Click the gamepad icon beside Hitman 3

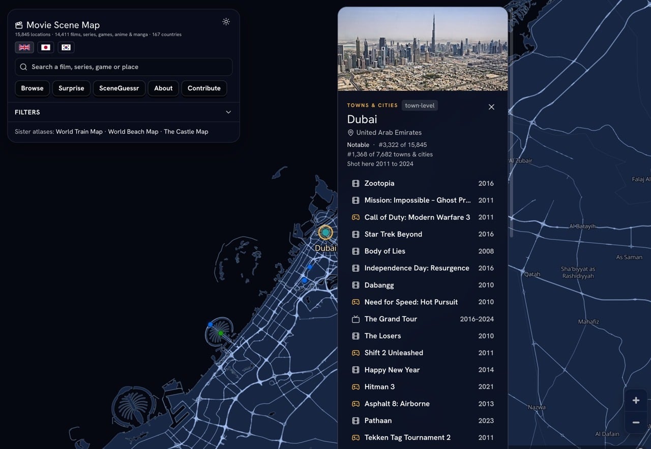[x=356, y=387]
